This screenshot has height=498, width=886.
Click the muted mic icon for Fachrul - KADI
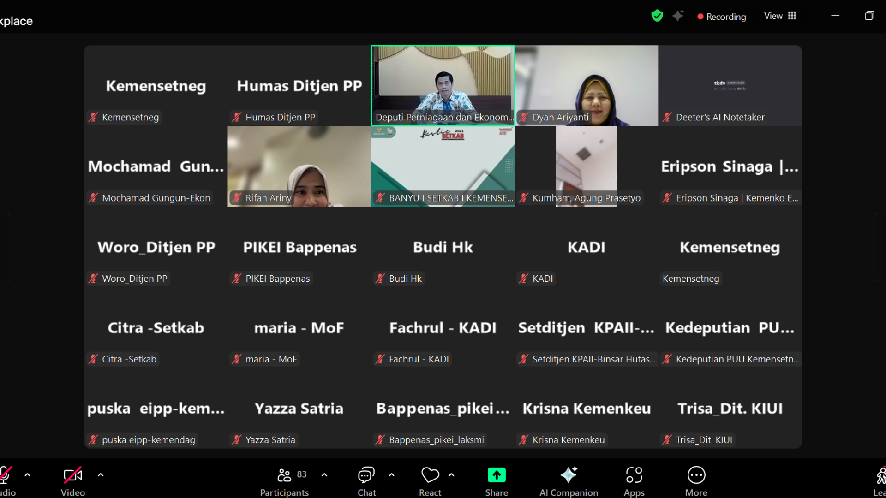tap(380, 359)
